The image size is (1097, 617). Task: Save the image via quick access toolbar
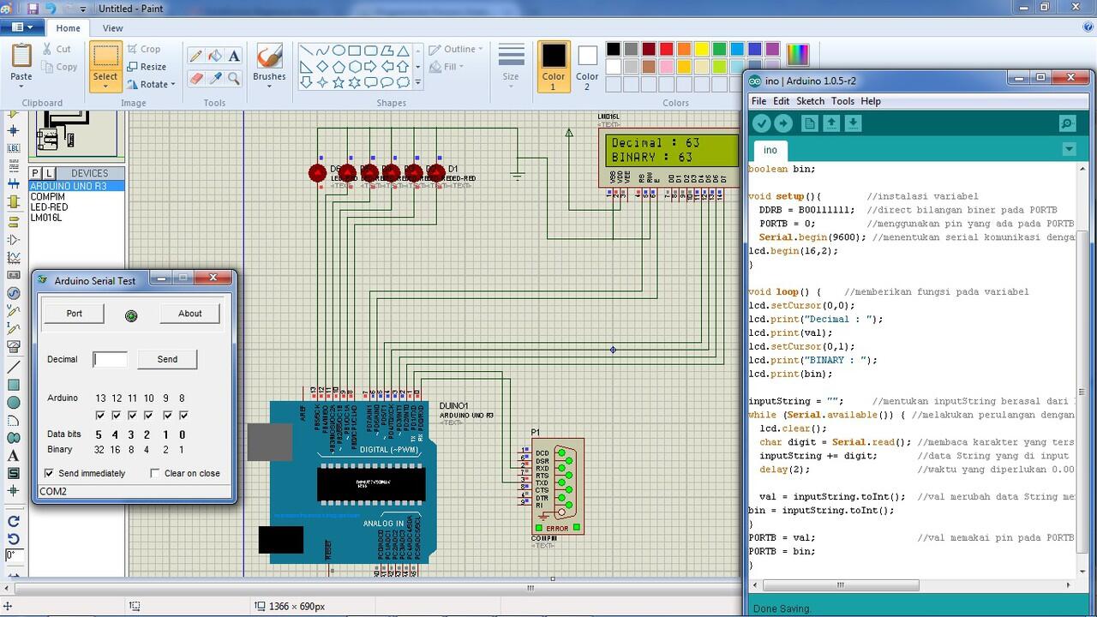pyautogui.click(x=33, y=9)
